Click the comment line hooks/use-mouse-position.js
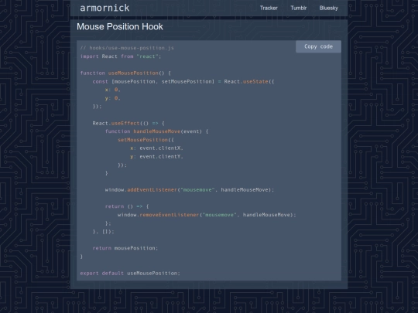The image size is (418, 313). pyautogui.click(x=127, y=48)
